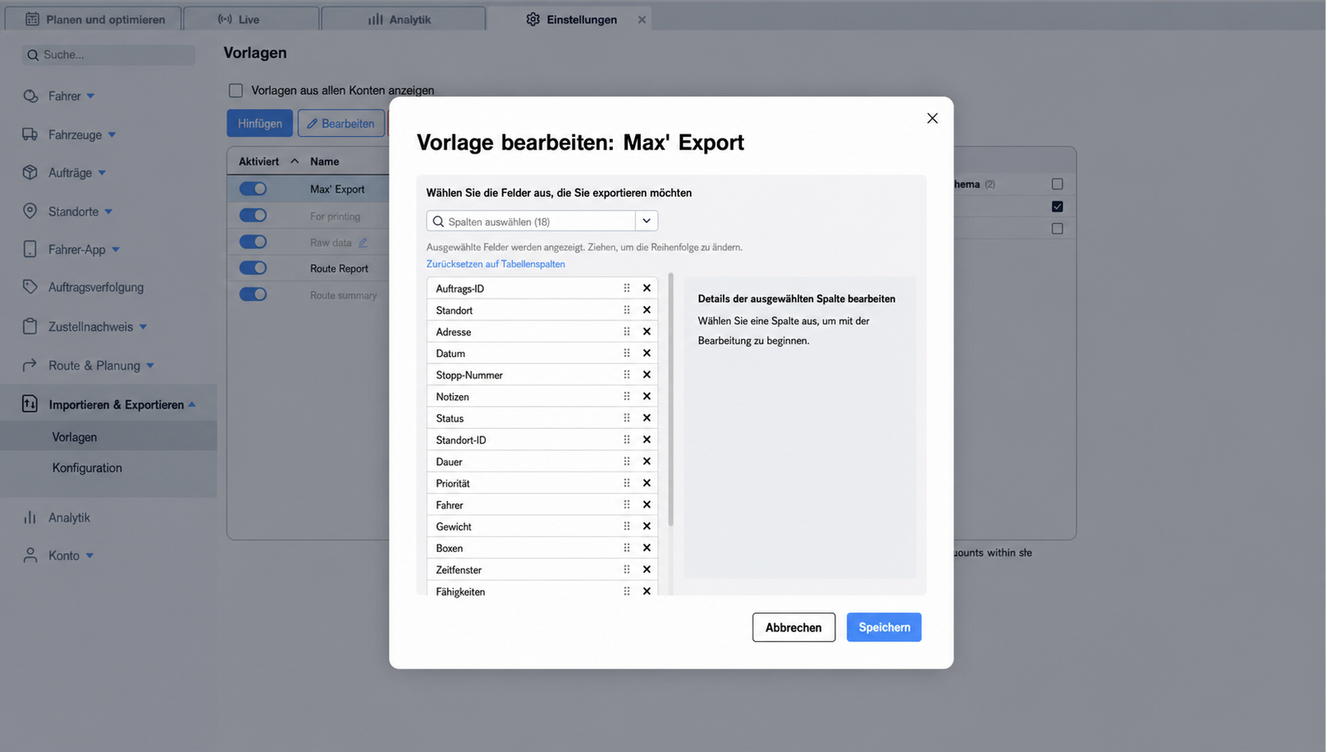
Task: Remove the Priorität field
Action: (x=647, y=483)
